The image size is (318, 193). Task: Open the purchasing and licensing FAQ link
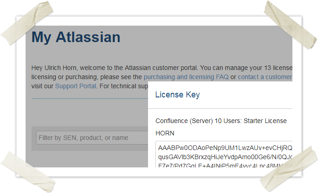pyautogui.click(x=185, y=77)
